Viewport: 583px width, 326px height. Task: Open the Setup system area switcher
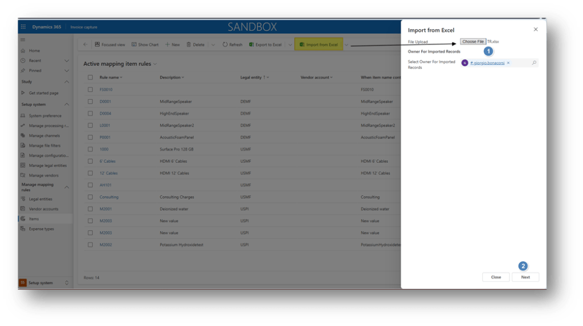pyautogui.click(x=46, y=283)
